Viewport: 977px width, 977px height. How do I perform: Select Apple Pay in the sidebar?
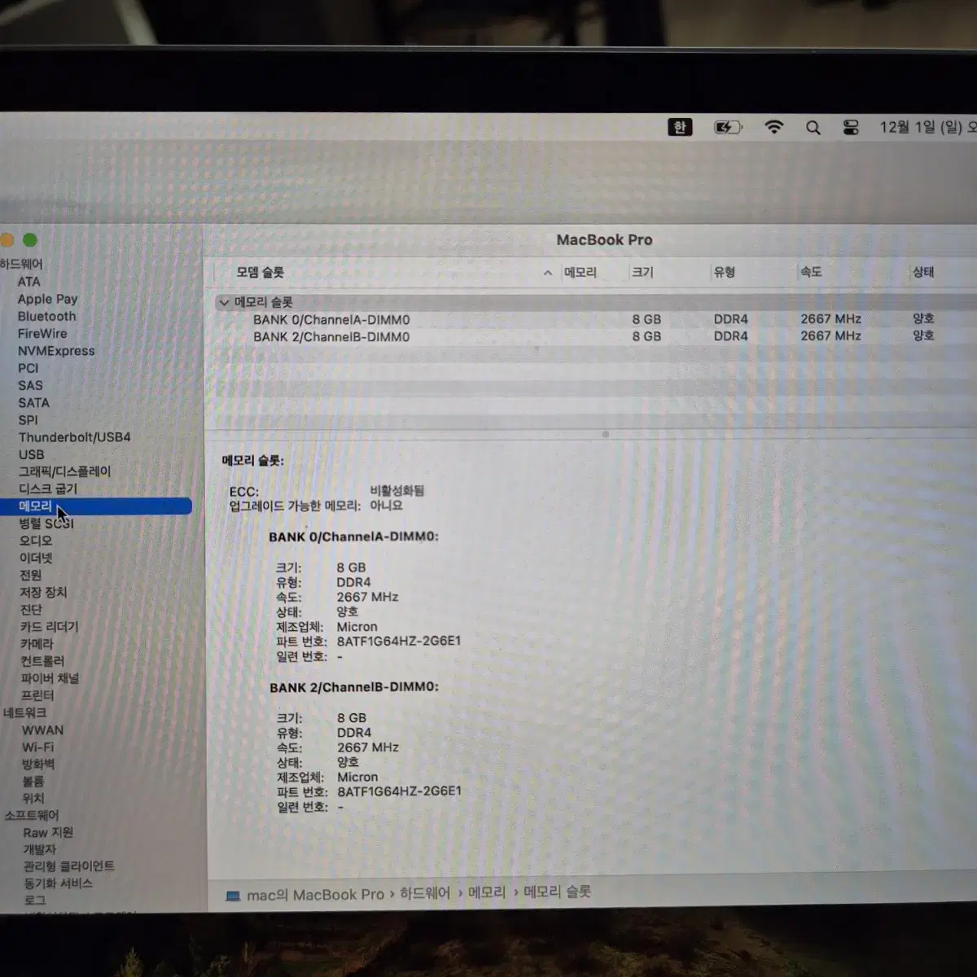point(48,299)
